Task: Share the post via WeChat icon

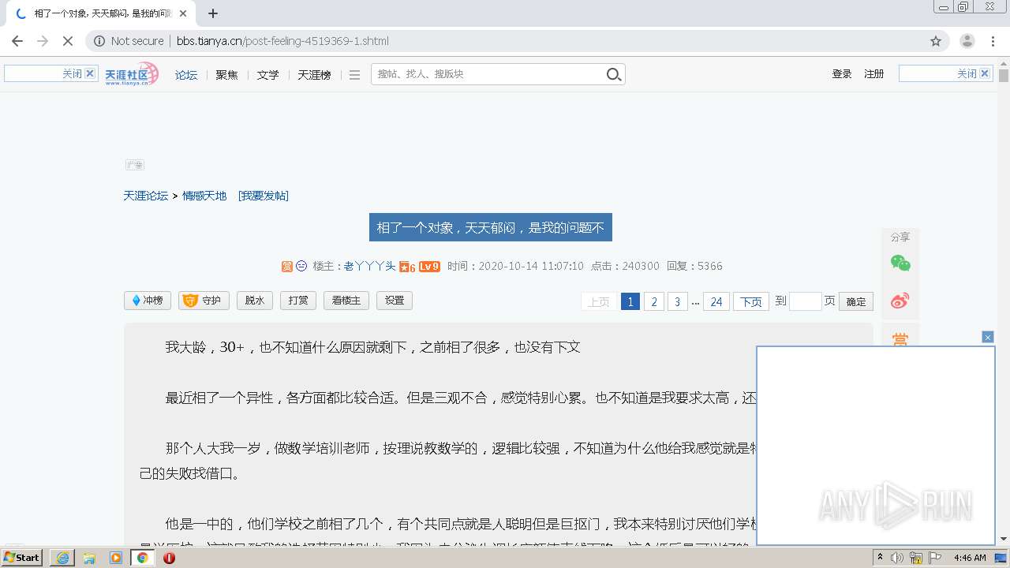Action: click(x=900, y=263)
